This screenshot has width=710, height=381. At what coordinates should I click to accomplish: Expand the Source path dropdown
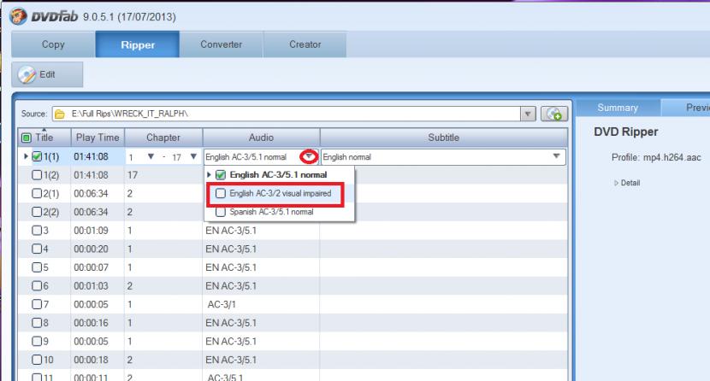point(528,114)
